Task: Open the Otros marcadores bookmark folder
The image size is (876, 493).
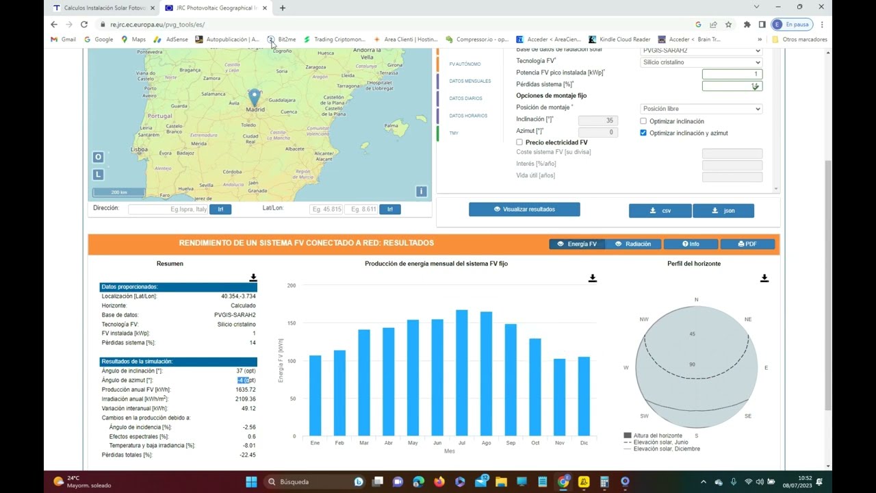Action: [799, 39]
